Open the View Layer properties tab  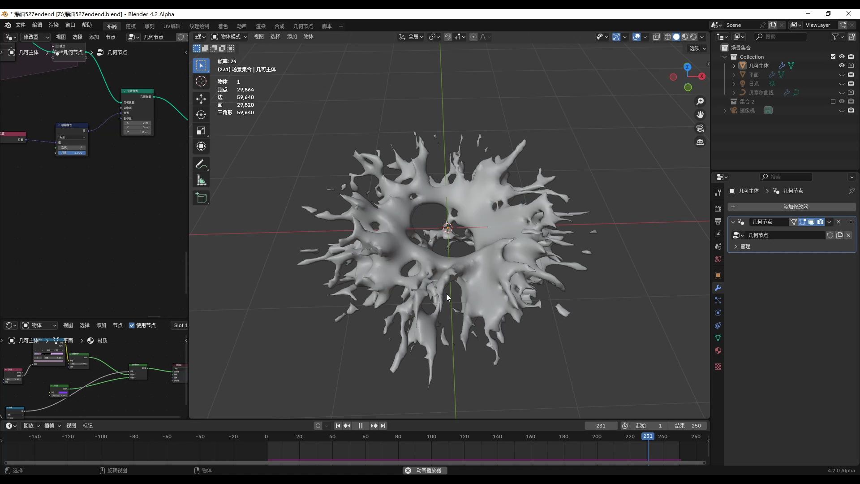(718, 234)
